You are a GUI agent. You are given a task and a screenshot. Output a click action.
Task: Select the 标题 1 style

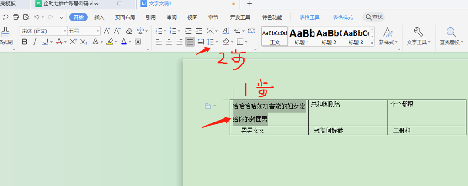pyautogui.click(x=302, y=36)
